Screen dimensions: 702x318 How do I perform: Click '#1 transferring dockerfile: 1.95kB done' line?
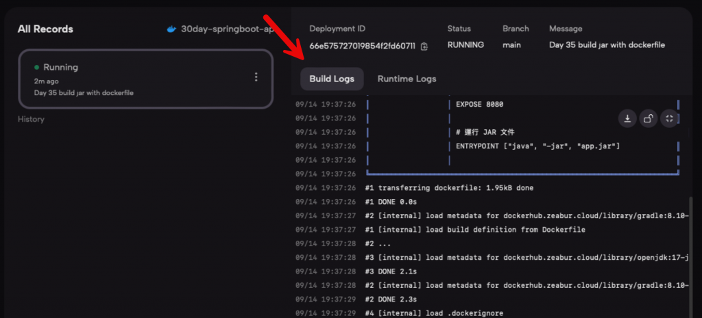point(450,188)
